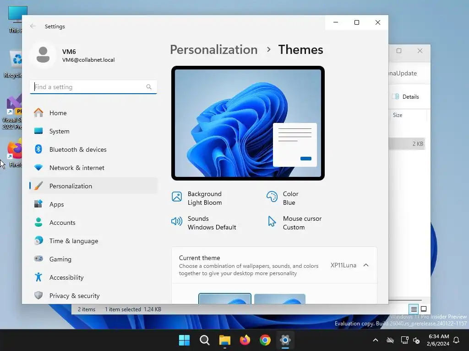Image resolution: width=469 pixels, height=351 pixels.
Task: Click '1 item selected 1.24 KB' status text
Action: tap(133, 309)
